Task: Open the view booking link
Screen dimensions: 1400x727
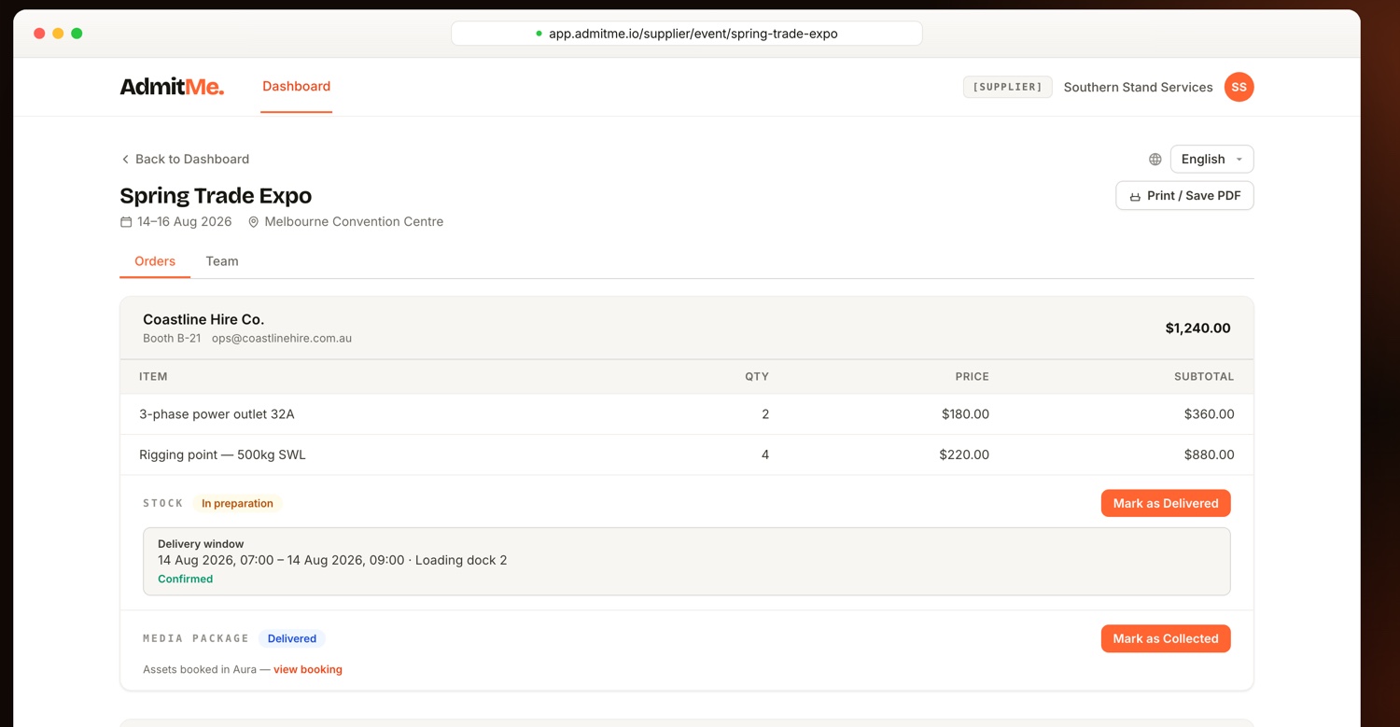Action: click(x=308, y=669)
